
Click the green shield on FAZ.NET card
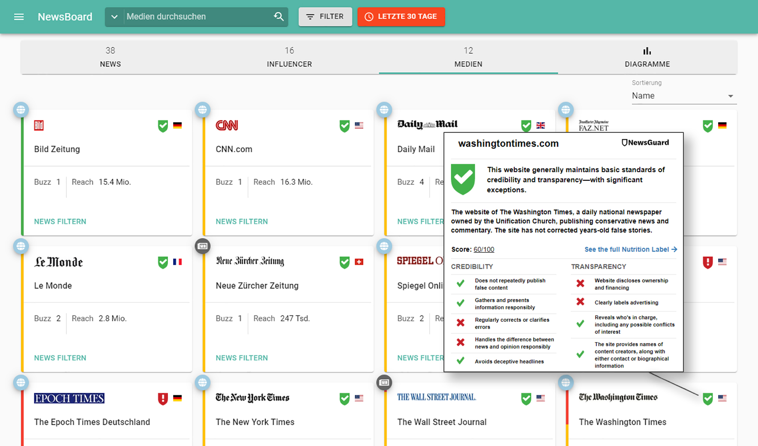pyautogui.click(x=708, y=126)
